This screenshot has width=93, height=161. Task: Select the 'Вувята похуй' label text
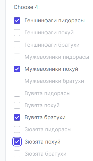pyautogui.click(x=42, y=105)
